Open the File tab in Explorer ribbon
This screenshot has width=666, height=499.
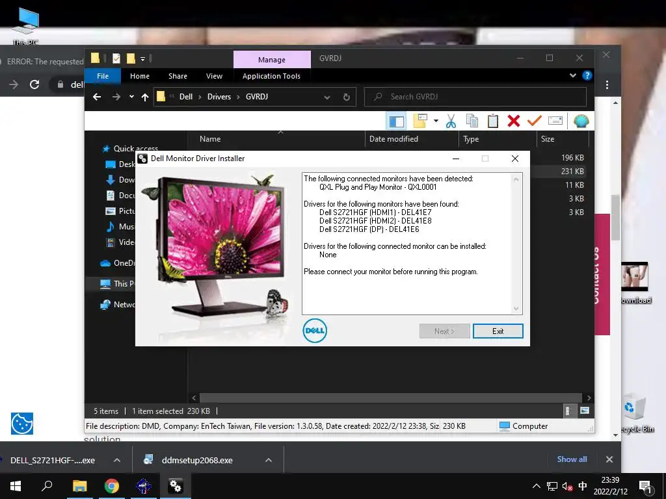(x=103, y=76)
